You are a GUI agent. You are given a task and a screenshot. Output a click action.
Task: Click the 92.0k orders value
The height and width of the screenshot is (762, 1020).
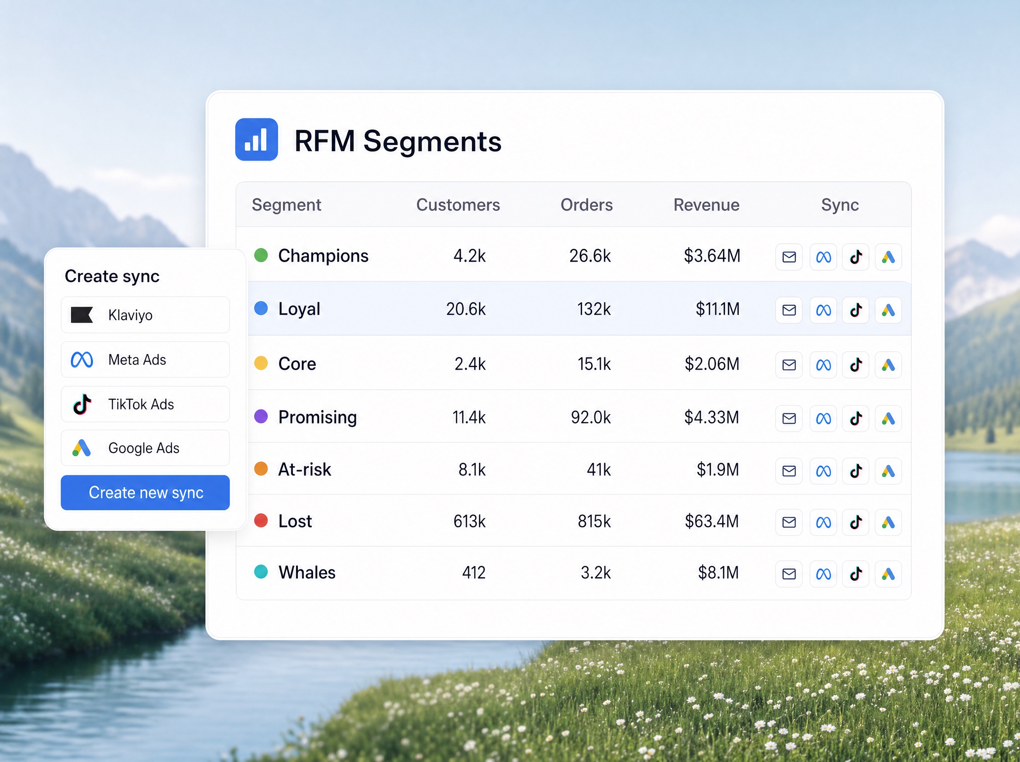point(590,417)
